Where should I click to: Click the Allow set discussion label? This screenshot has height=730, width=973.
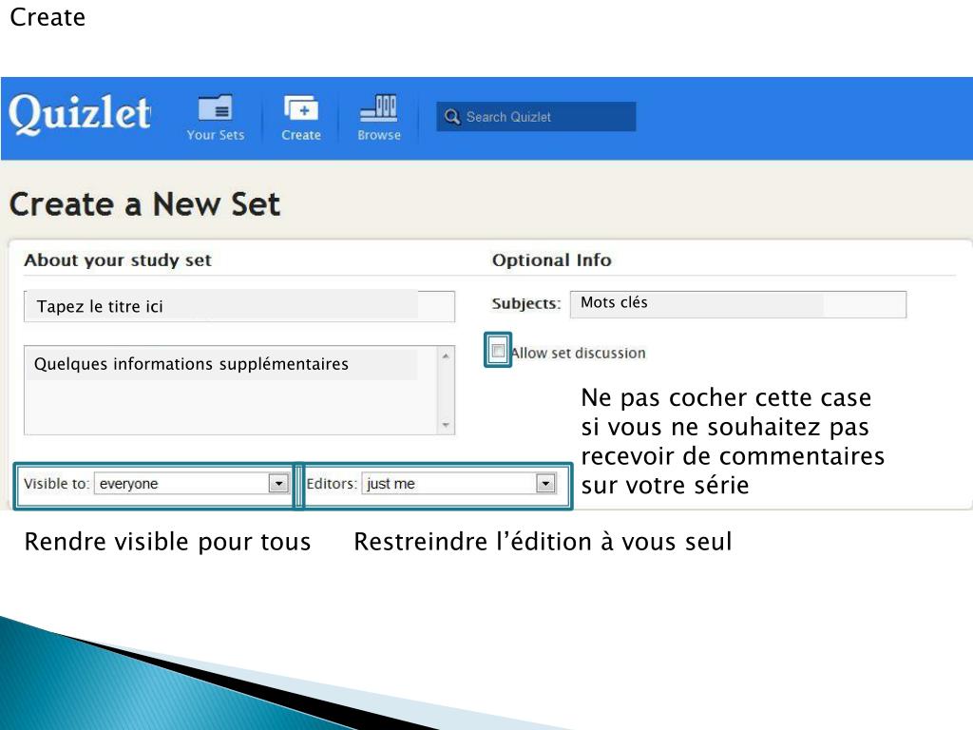tap(579, 354)
